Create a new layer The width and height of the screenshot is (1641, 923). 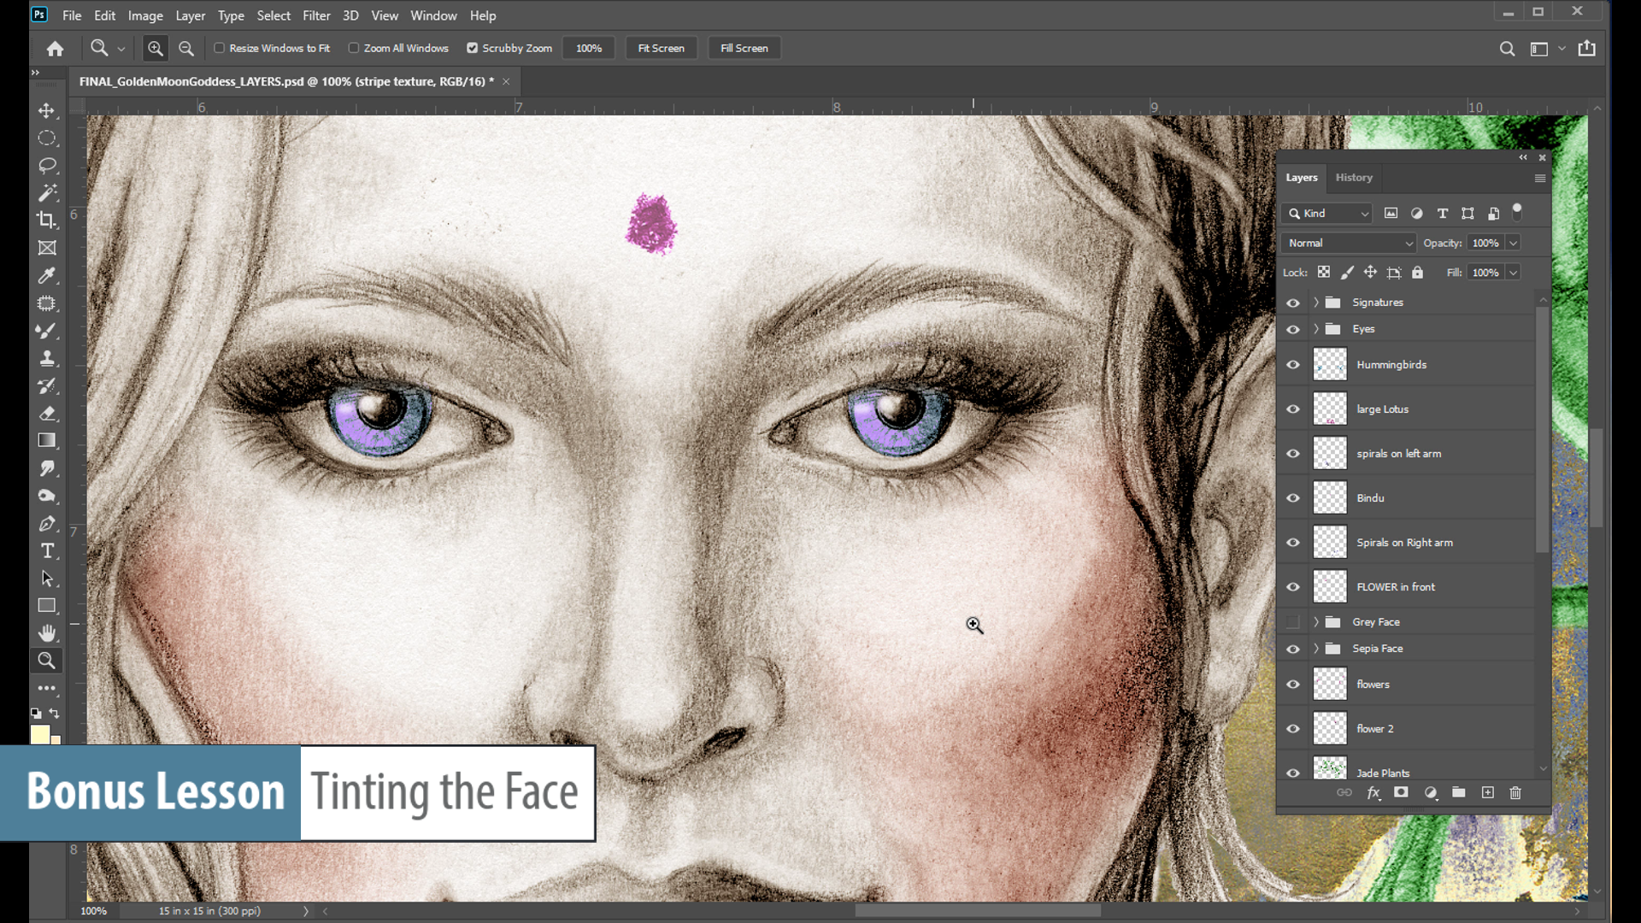1488,793
